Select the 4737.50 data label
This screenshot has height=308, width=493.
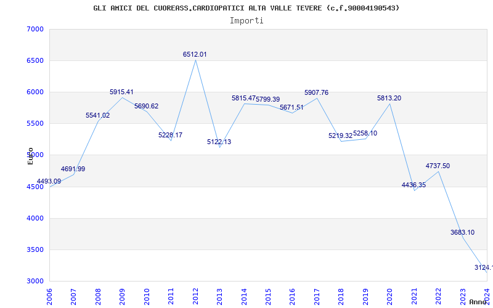[438, 166]
